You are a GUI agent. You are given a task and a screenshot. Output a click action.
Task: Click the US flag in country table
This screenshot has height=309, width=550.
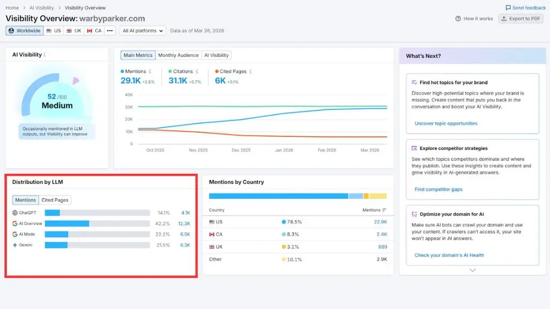[212, 222]
